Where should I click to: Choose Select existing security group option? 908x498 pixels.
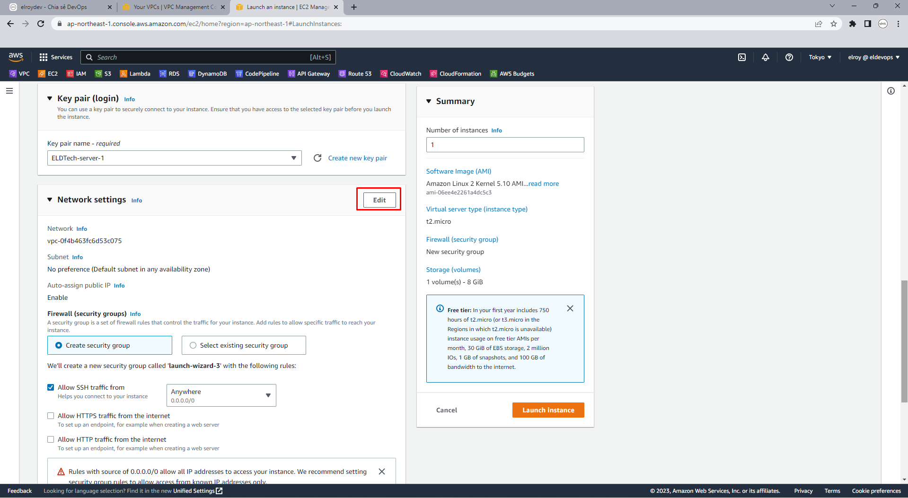(244, 345)
